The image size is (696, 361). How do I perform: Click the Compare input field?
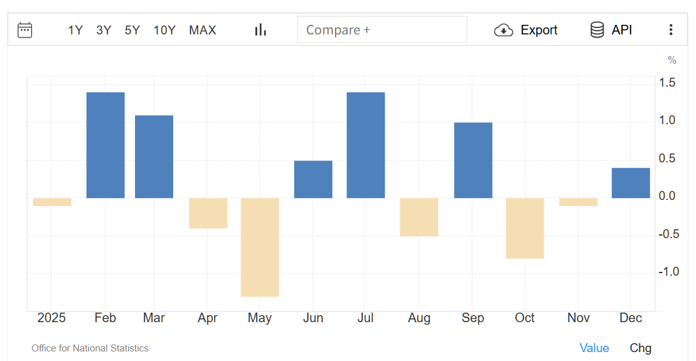tap(382, 30)
